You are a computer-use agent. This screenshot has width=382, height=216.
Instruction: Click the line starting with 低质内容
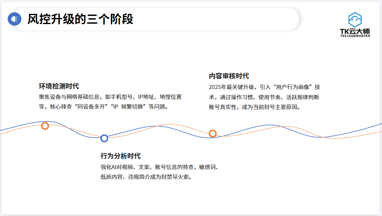[x=146, y=177]
